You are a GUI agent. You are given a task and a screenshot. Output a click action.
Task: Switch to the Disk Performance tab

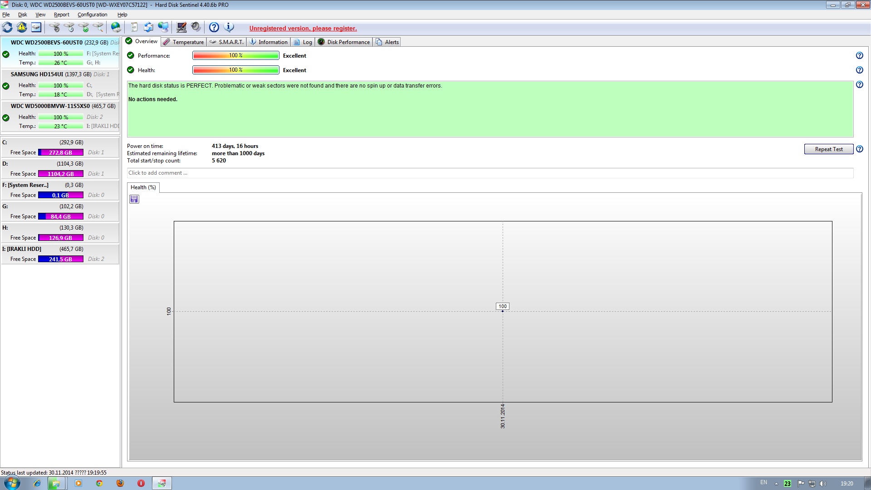pyautogui.click(x=344, y=42)
